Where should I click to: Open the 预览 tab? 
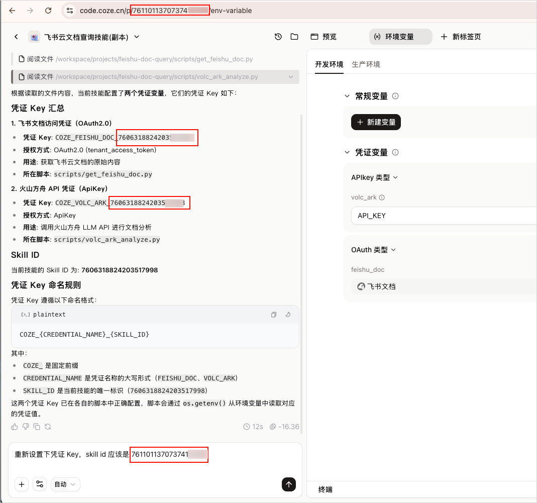tap(324, 37)
